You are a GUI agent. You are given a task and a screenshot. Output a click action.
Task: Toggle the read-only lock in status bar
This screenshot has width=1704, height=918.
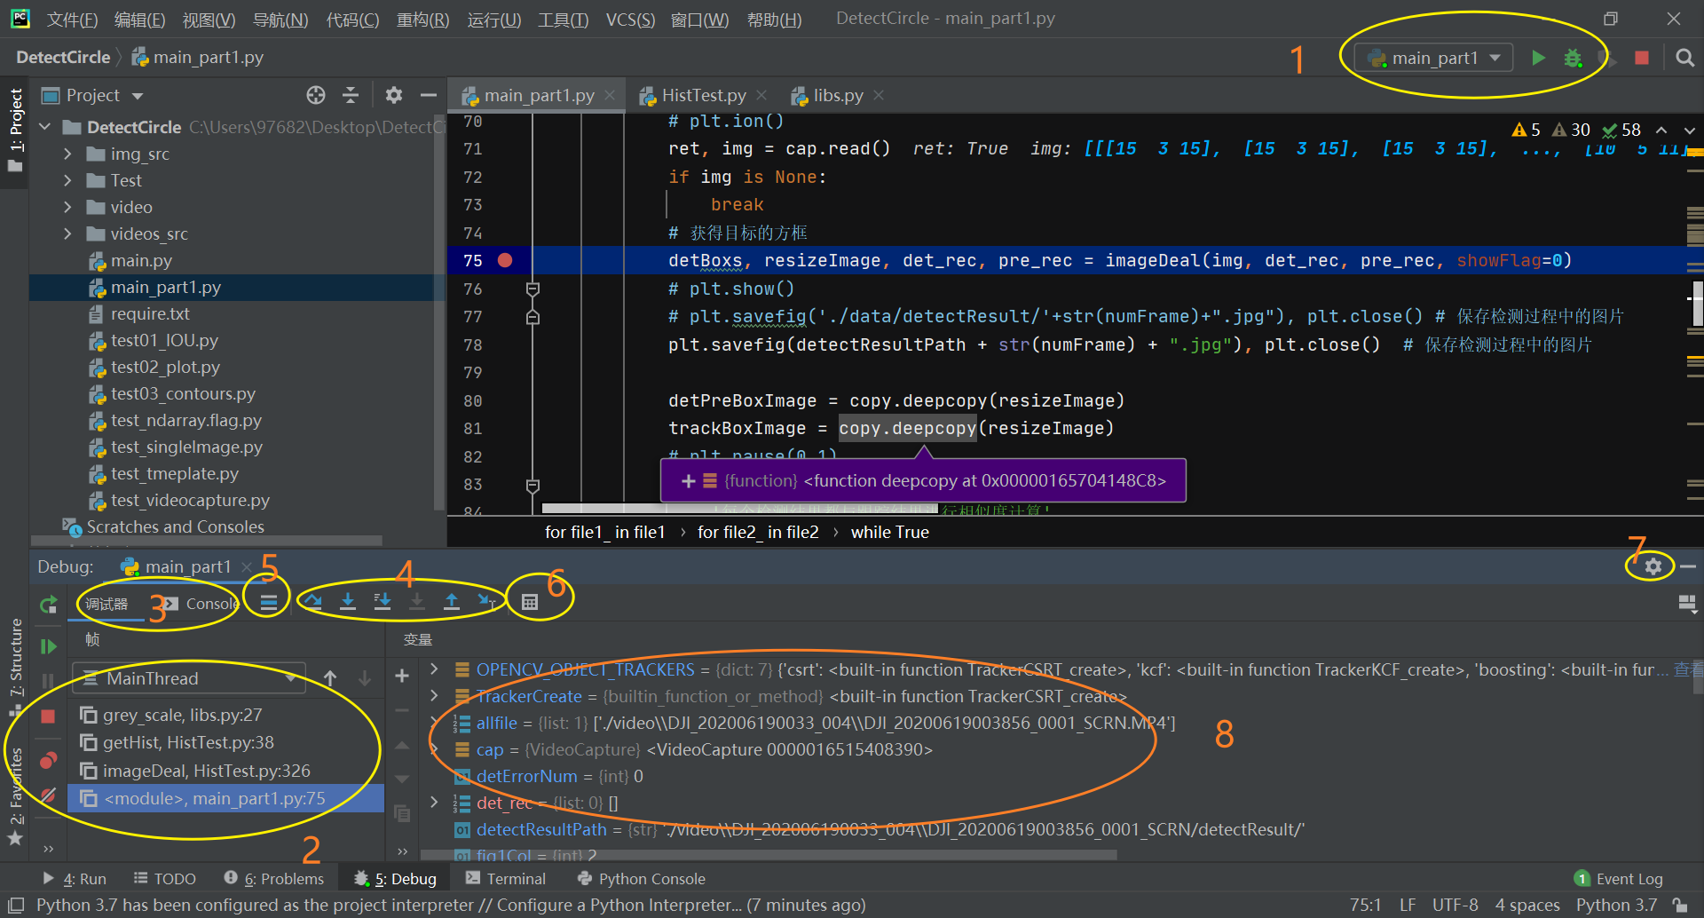click(x=1680, y=906)
